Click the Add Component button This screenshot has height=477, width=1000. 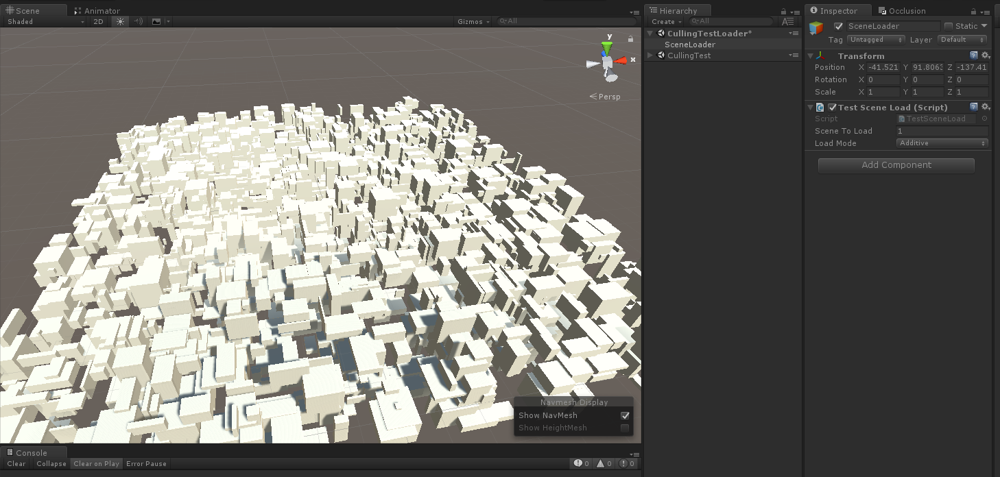[x=896, y=165]
